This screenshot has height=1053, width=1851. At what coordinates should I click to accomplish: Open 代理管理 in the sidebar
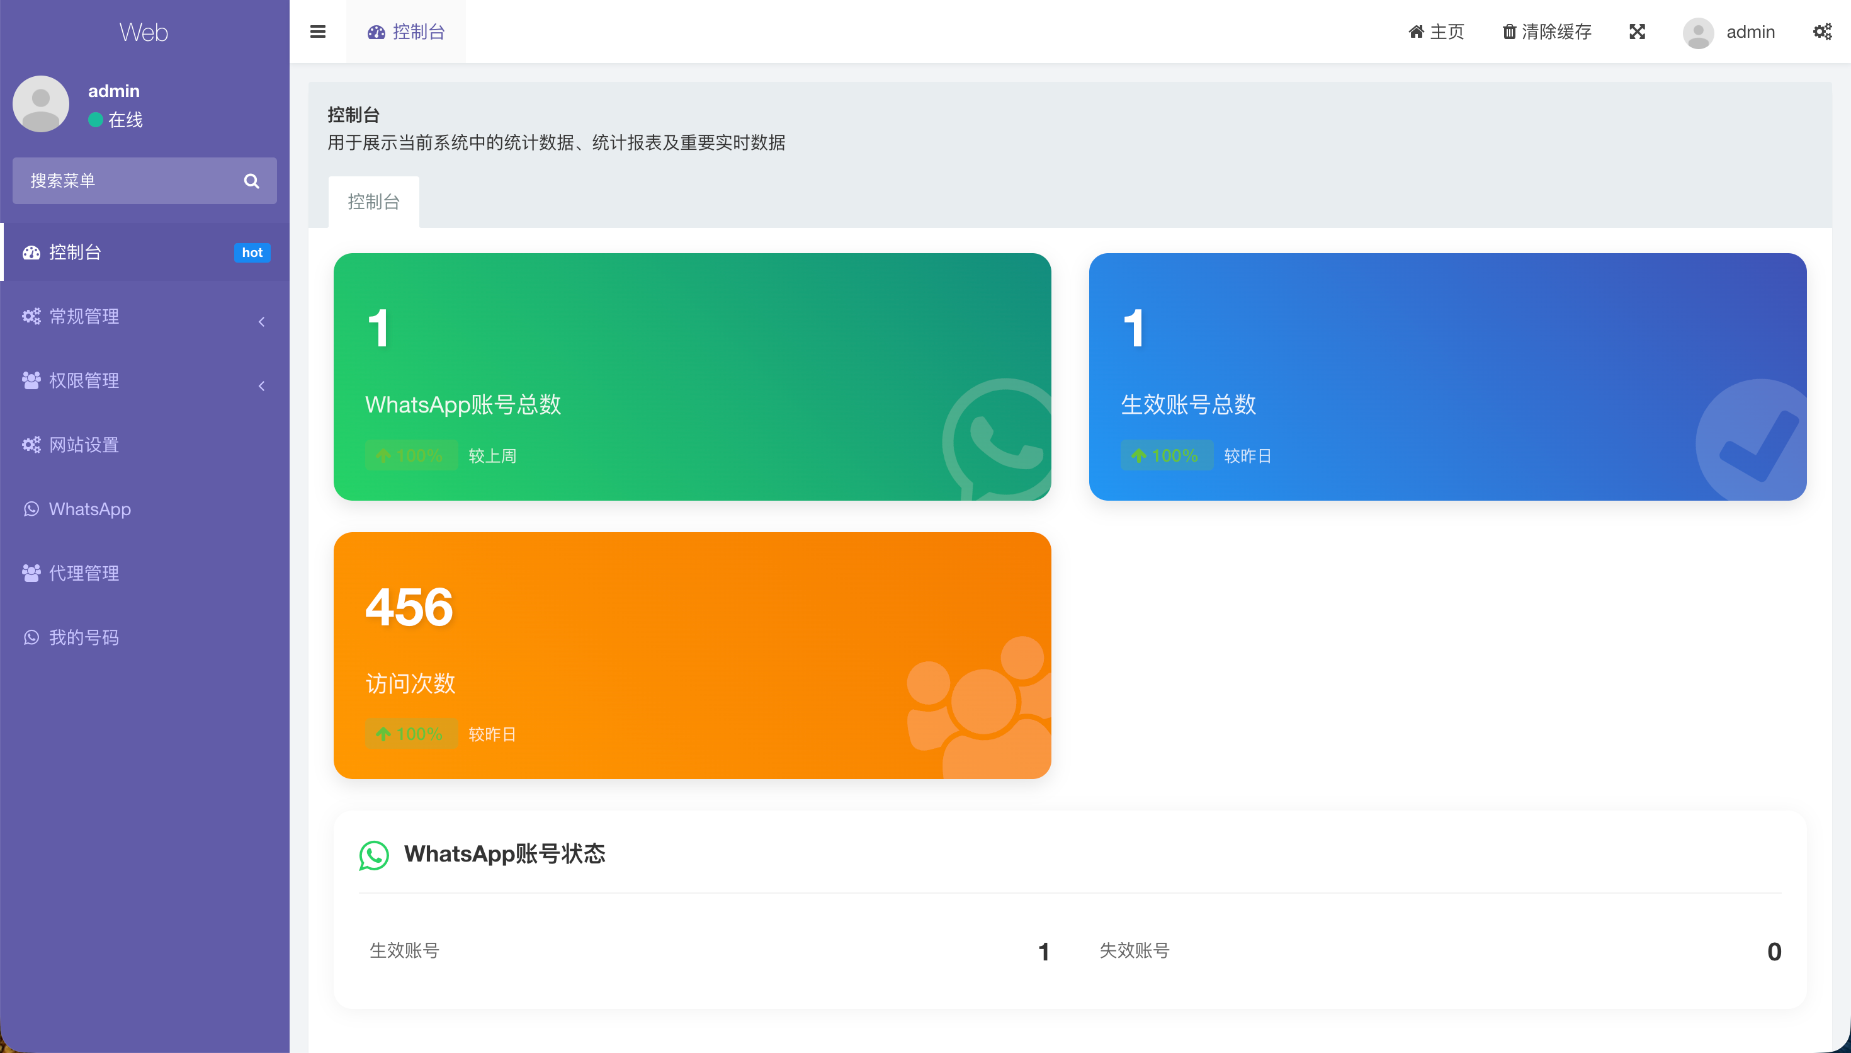[145, 574]
